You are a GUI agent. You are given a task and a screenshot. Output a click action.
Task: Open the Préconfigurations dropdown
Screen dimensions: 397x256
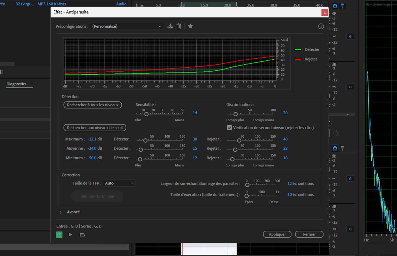(126, 26)
